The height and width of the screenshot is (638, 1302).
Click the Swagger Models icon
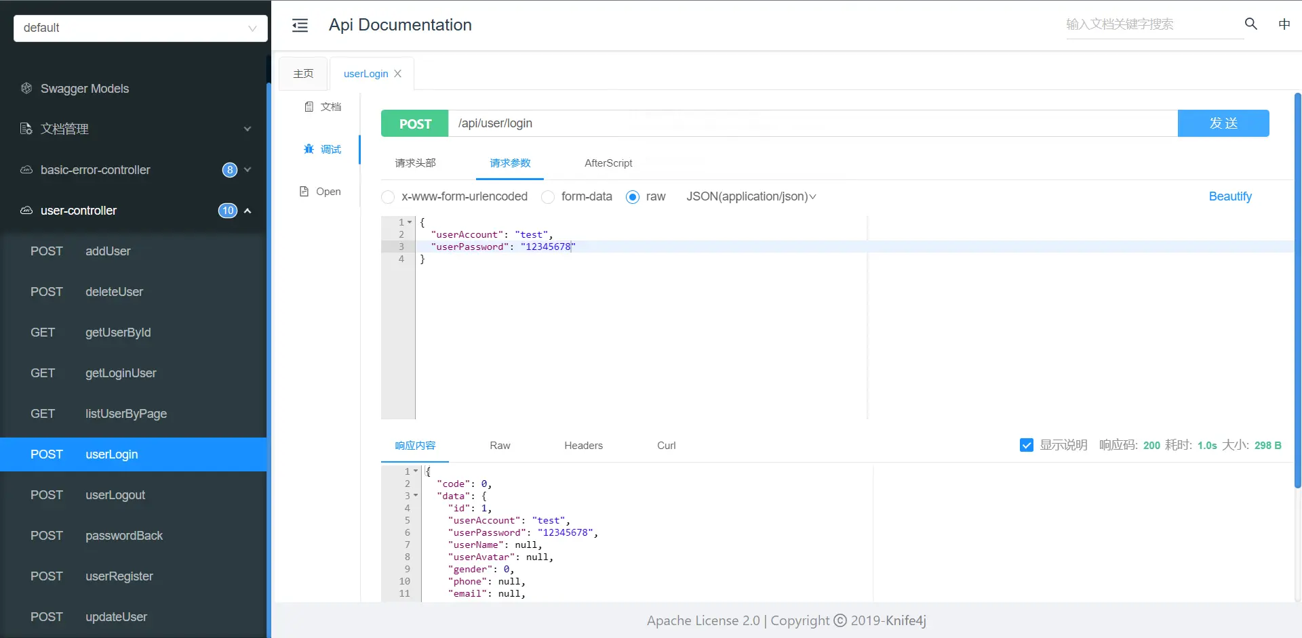[26, 88]
